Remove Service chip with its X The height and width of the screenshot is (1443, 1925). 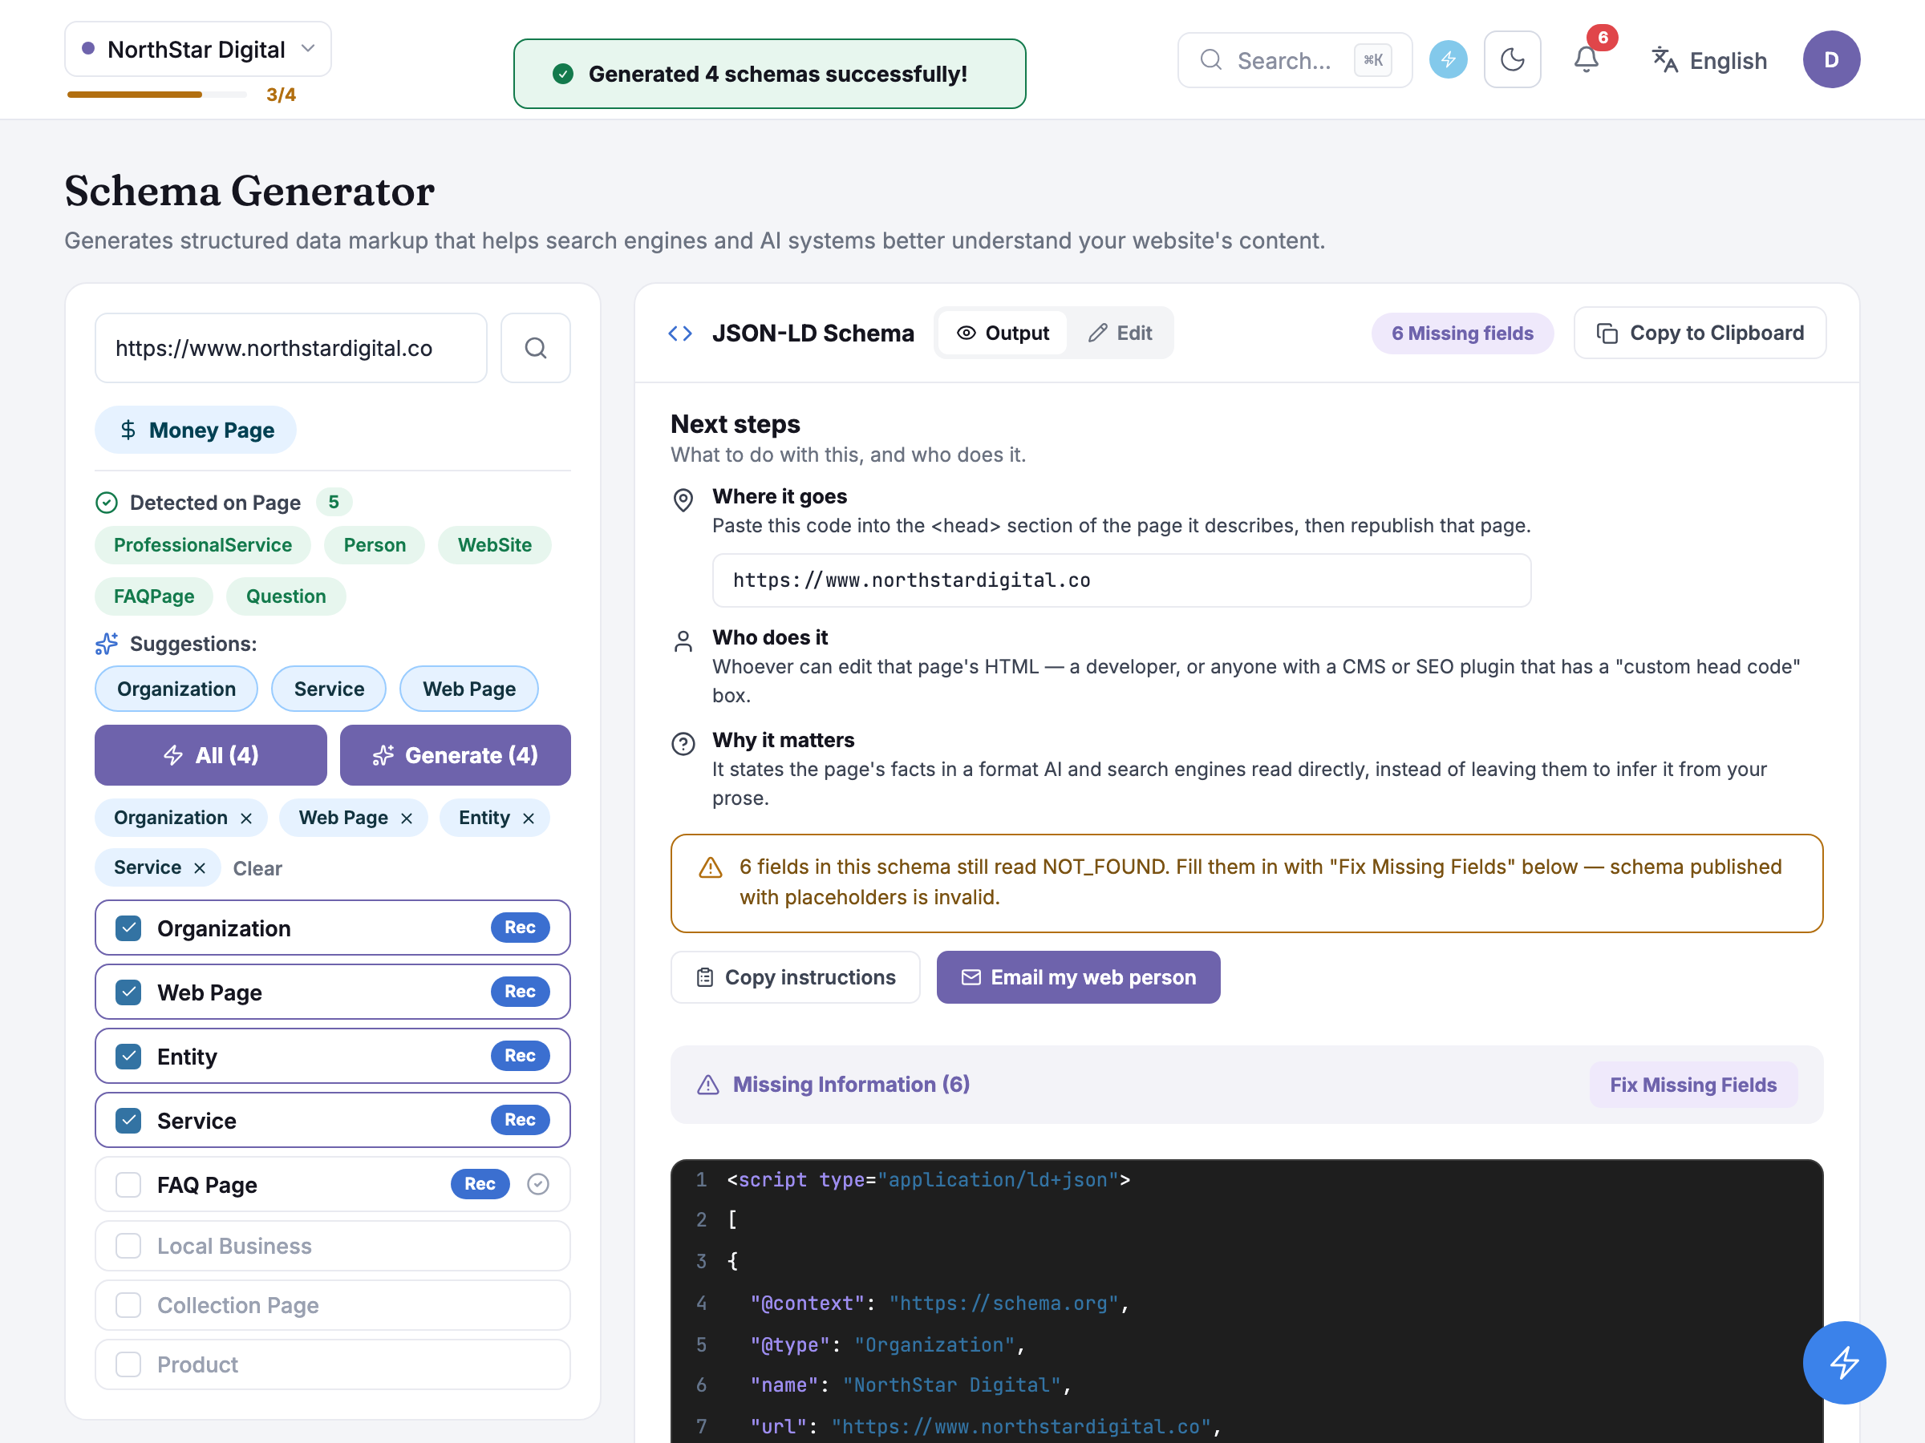pos(199,868)
